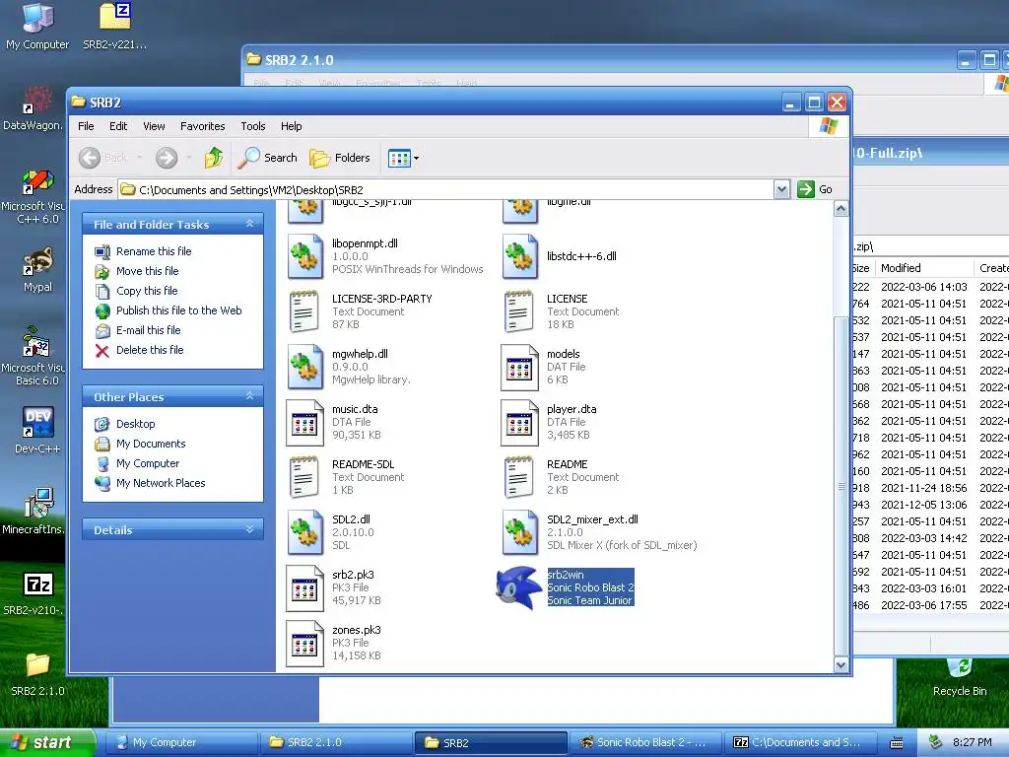The image size is (1009, 757).
Task: Open the Edit menu
Action: point(118,126)
